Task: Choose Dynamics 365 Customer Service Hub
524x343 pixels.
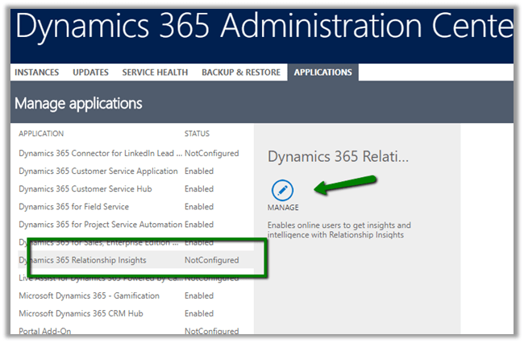Action: [85, 188]
